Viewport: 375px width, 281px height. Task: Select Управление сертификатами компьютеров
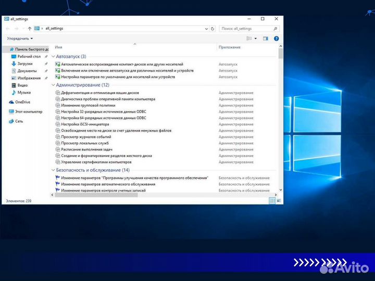click(x=96, y=162)
